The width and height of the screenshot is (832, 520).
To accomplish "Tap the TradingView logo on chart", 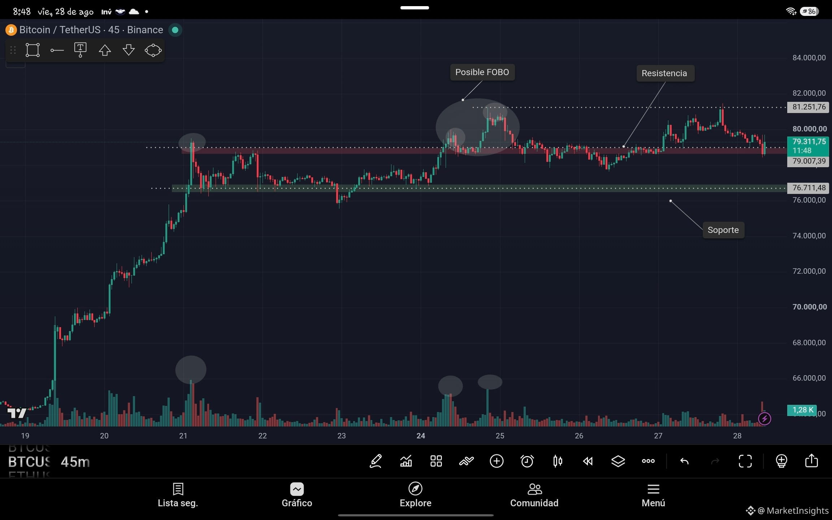I will (x=17, y=412).
